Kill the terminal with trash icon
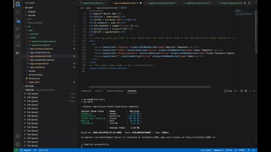Screen dimensions: 271x152 point(246,91)
